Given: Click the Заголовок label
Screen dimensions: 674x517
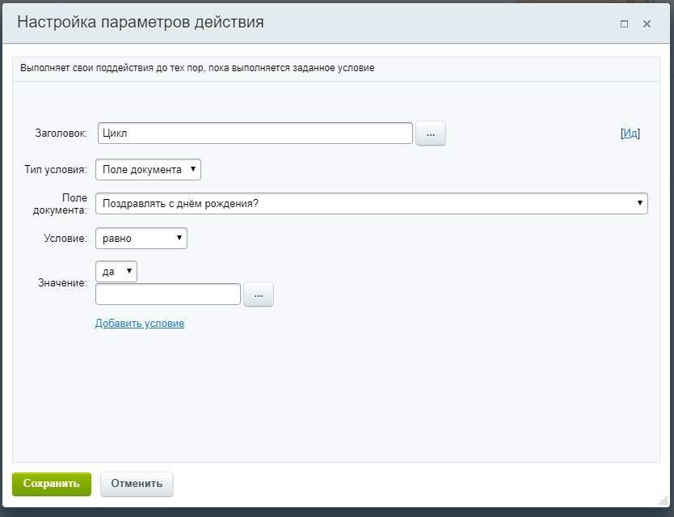Looking at the screenshot, I should [61, 133].
